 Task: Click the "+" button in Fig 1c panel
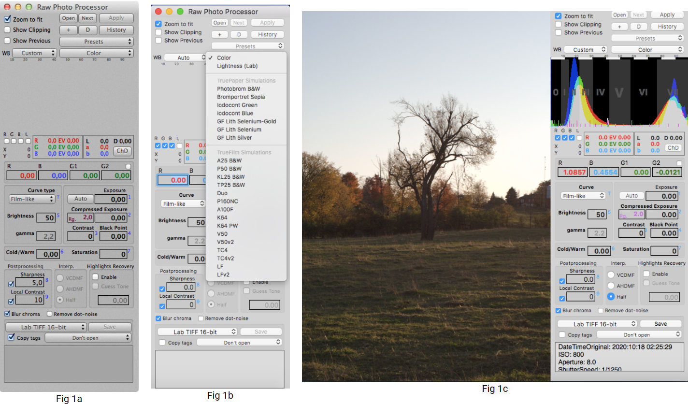point(619,27)
